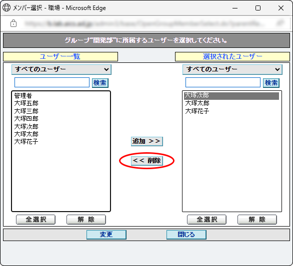
Task: Click the globe icon in title bar
Action: (6, 8)
